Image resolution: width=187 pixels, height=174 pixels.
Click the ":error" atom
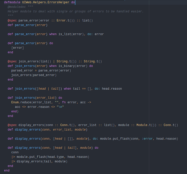(147, 139)
